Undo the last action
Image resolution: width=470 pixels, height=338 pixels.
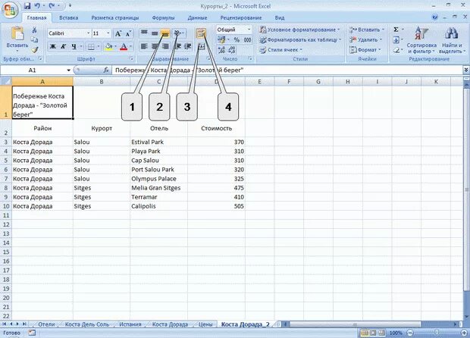pos(37,6)
